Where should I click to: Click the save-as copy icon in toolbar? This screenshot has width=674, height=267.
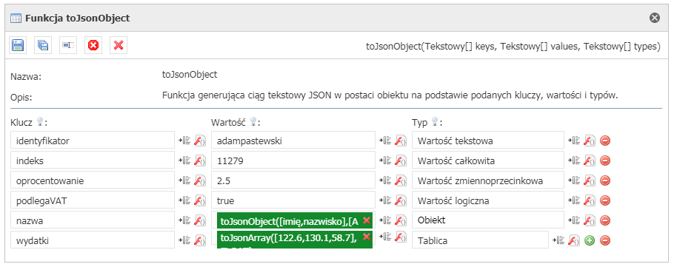(43, 45)
